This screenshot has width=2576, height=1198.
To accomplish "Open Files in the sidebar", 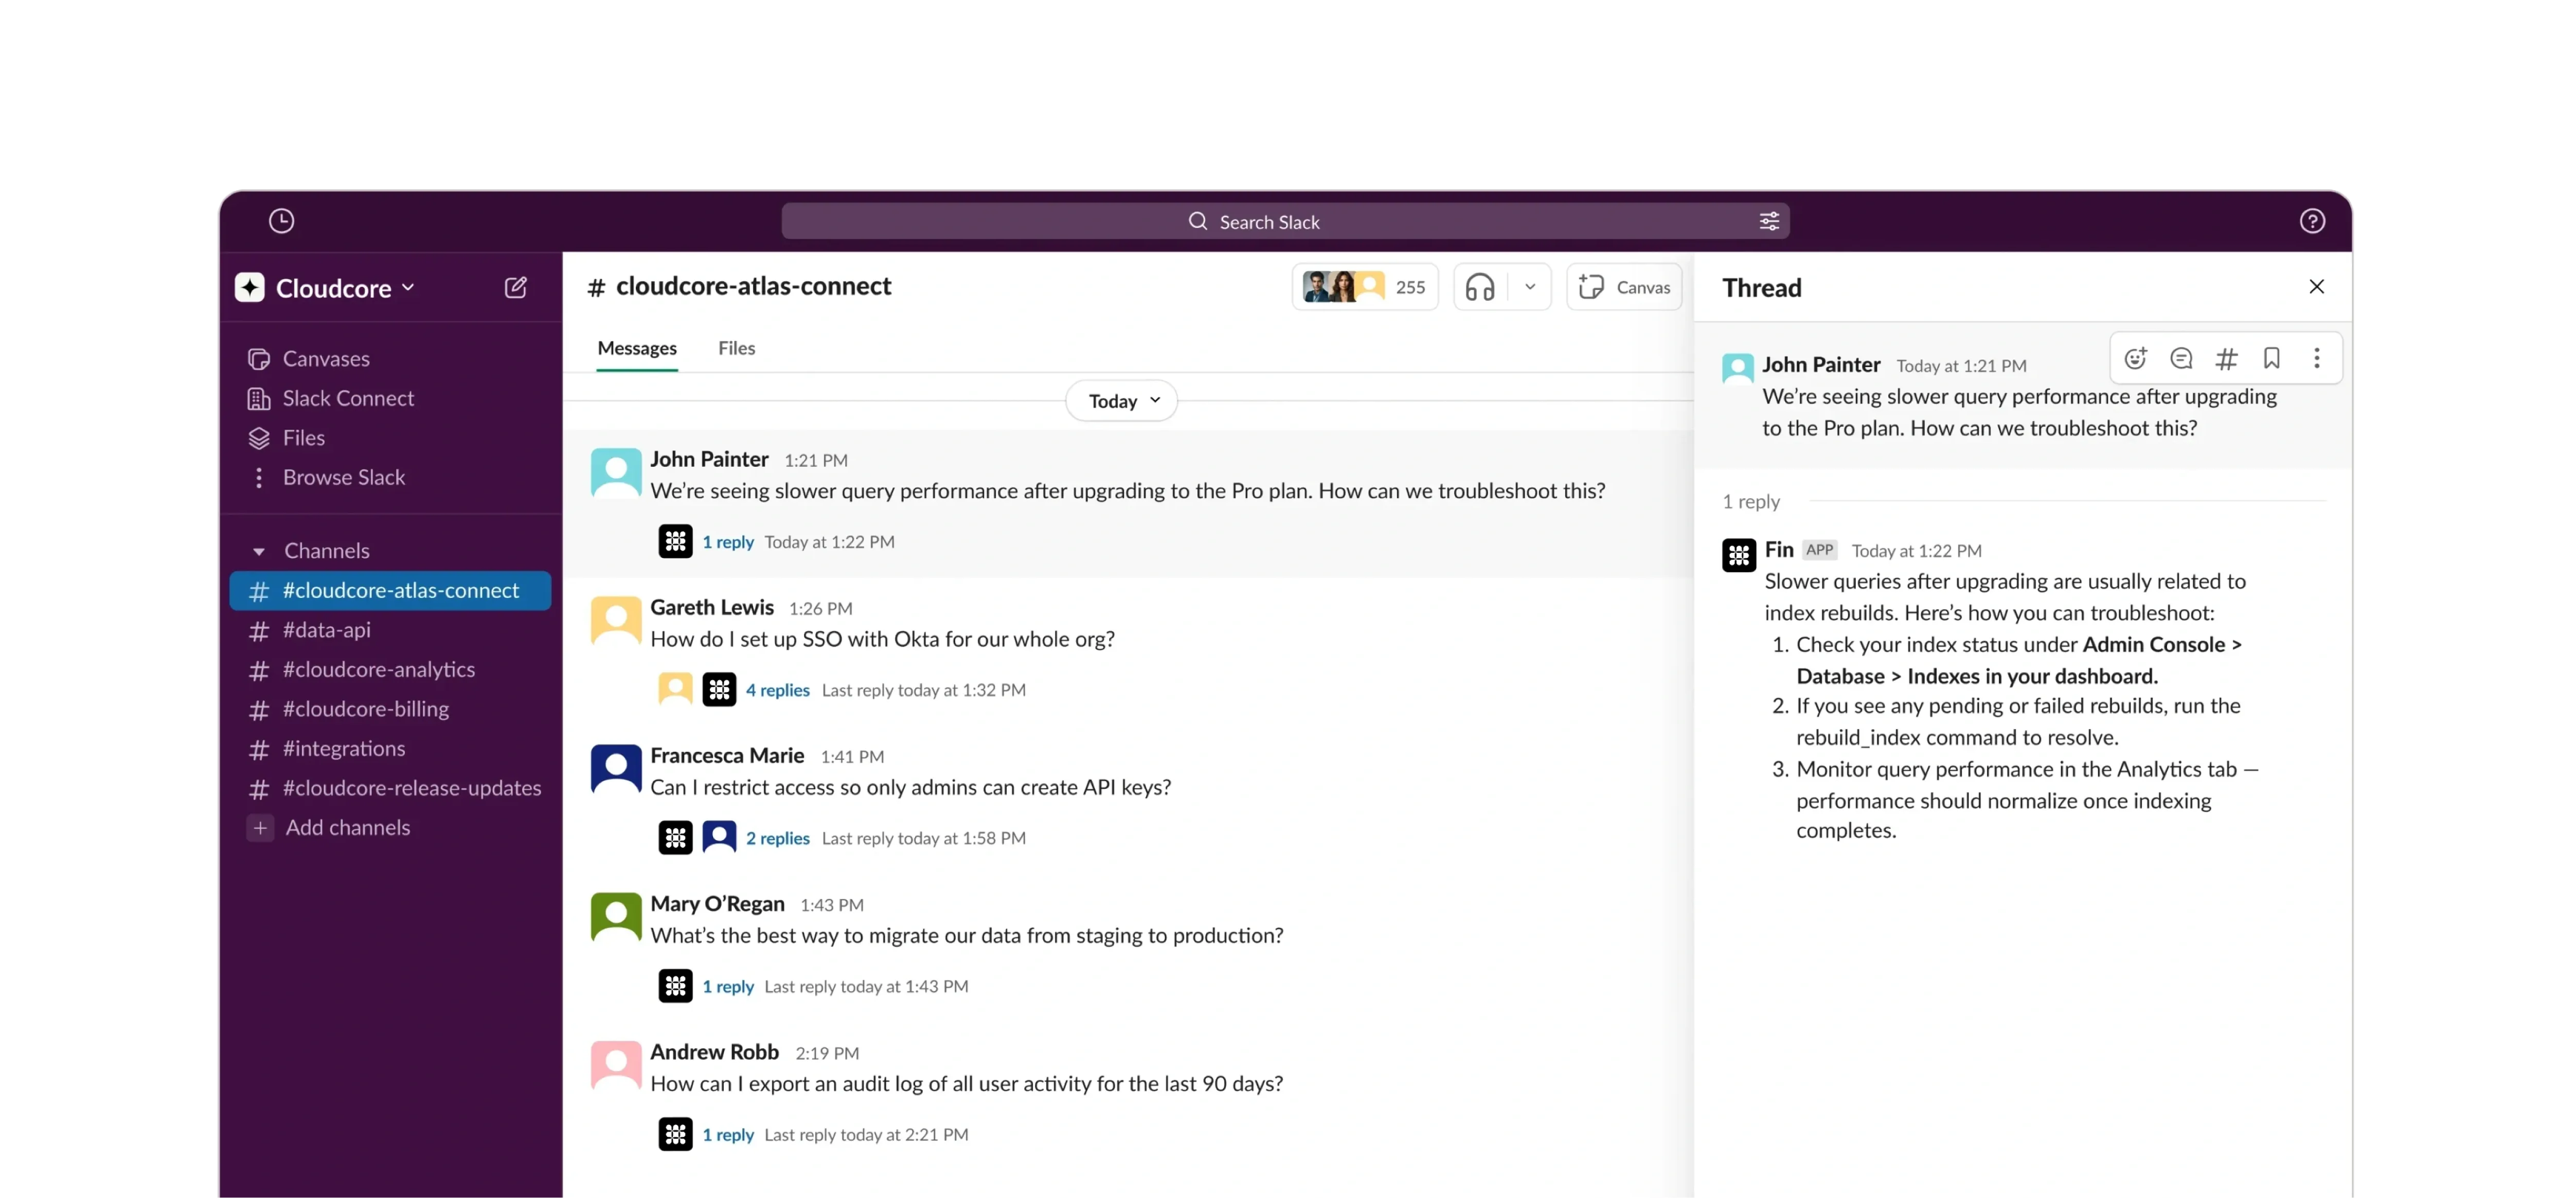I will coord(286,438).
